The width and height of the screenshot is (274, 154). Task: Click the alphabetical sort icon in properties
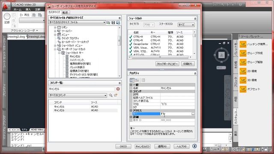[137, 80]
